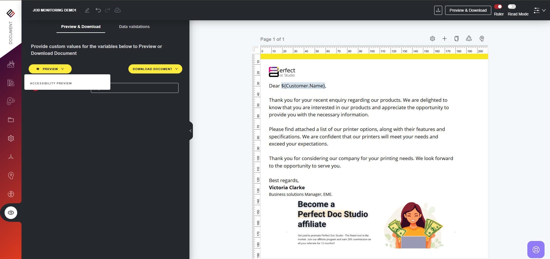
Task: Open the help support button
Action: pyautogui.click(x=536, y=250)
